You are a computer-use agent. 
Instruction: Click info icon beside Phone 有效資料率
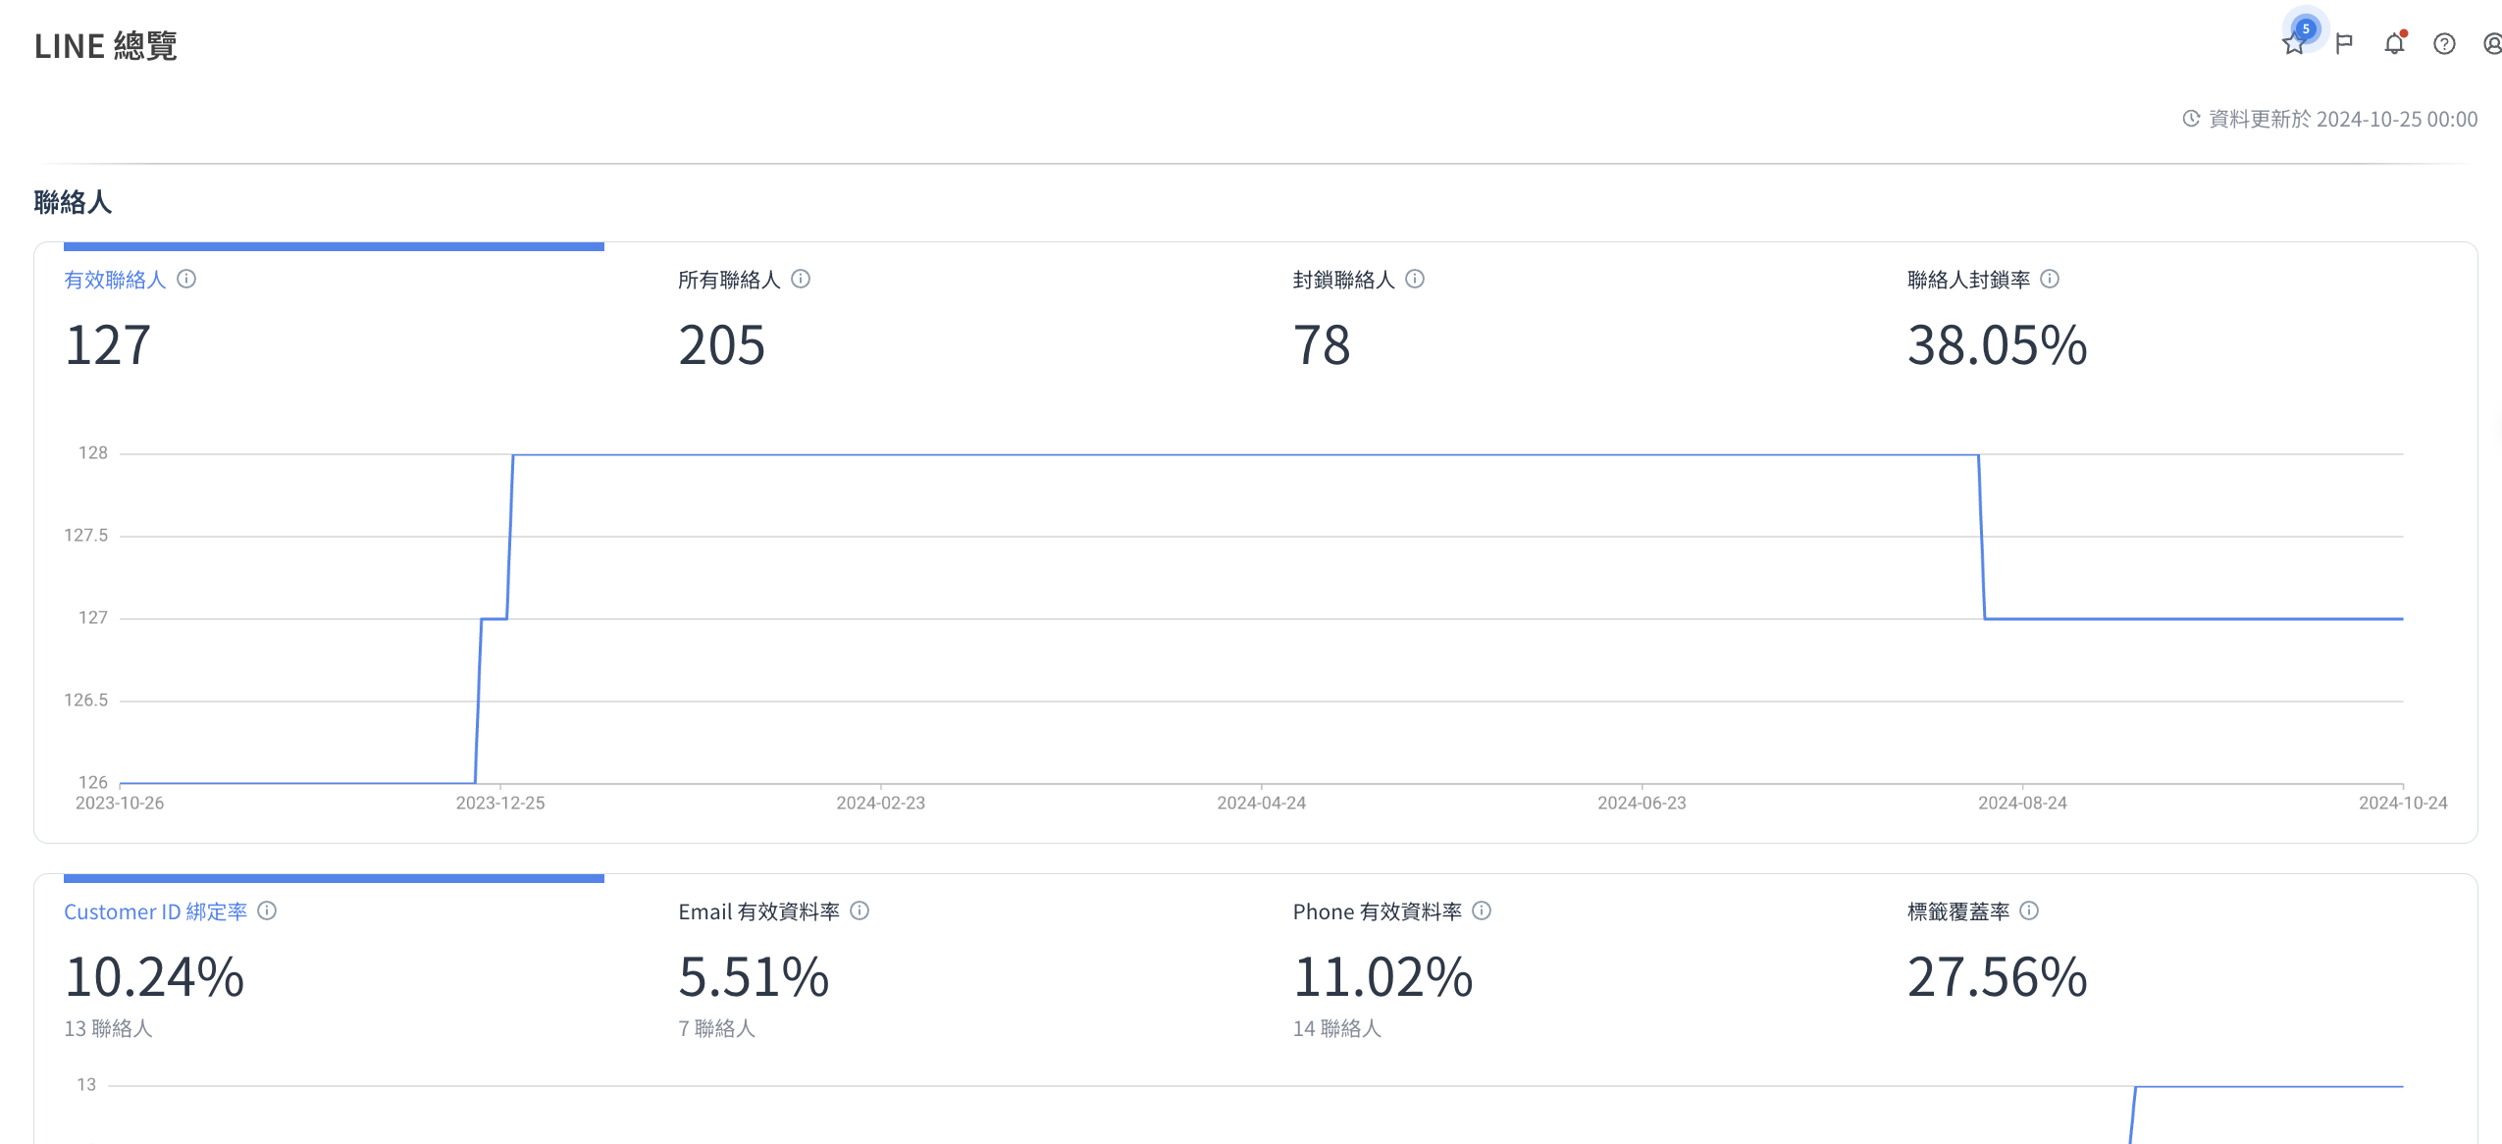coord(1482,910)
